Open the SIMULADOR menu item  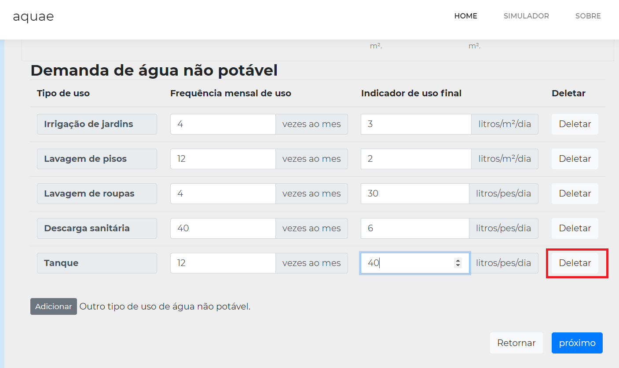click(x=526, y=16)
